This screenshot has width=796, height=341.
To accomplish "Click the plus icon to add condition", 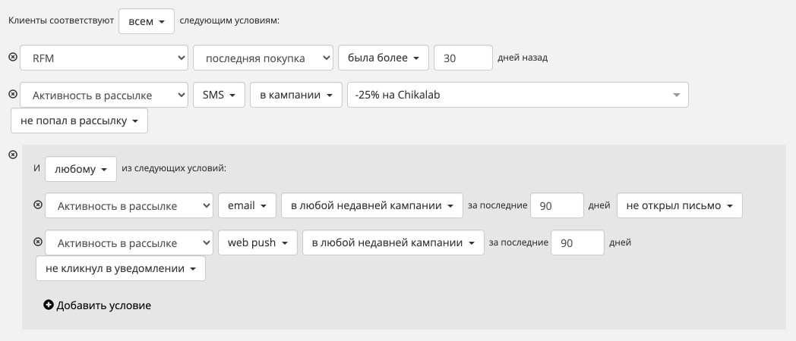I will click(49, 305).
